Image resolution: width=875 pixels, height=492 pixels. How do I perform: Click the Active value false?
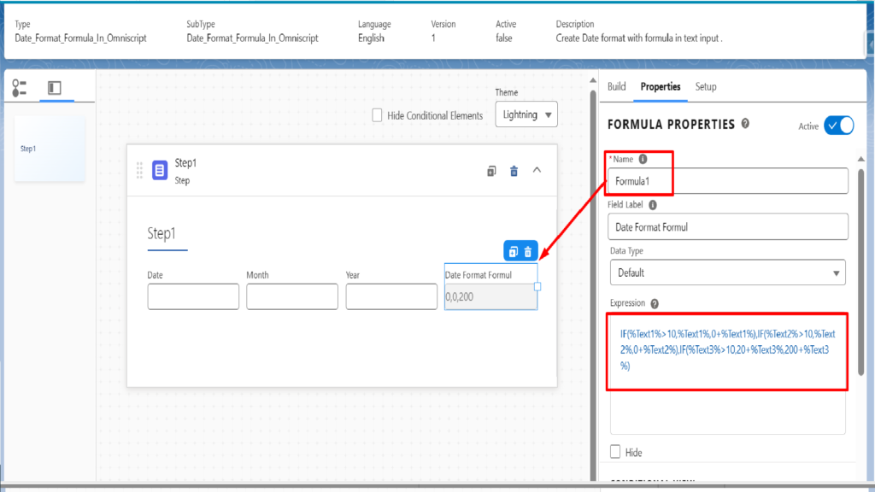[x=504, y=38]
